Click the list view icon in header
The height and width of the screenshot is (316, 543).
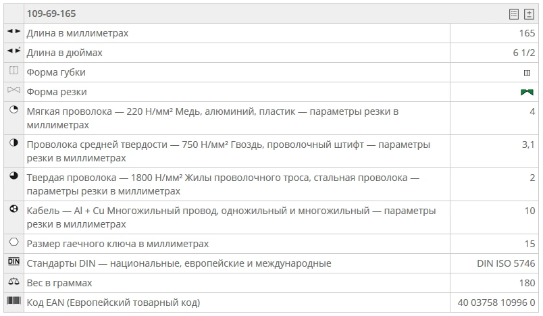point(514,14)
